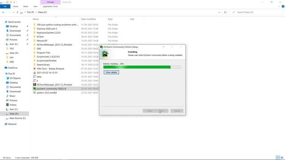Click Cancel in PyCharm Setup dialog
The image size is (285, 160).
click(177, 111)
